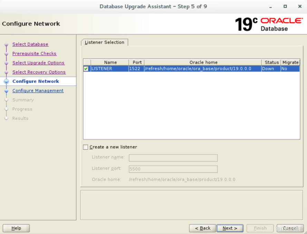Sort by the Status column header
The height and width of the screenshot is (234, 307).
pyautogui.click(x=271, y=62)
